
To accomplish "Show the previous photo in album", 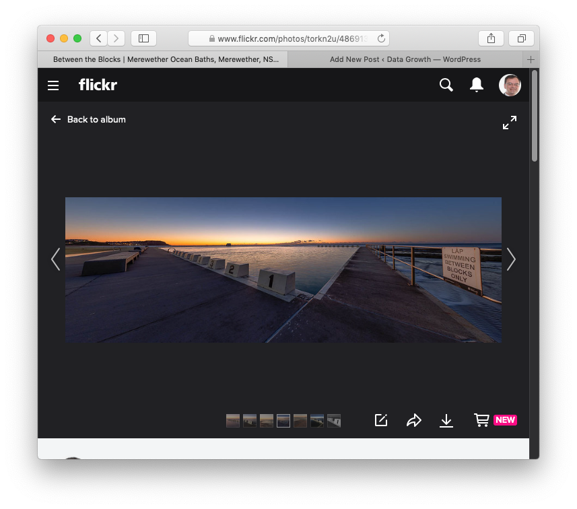I will (56, 259).
